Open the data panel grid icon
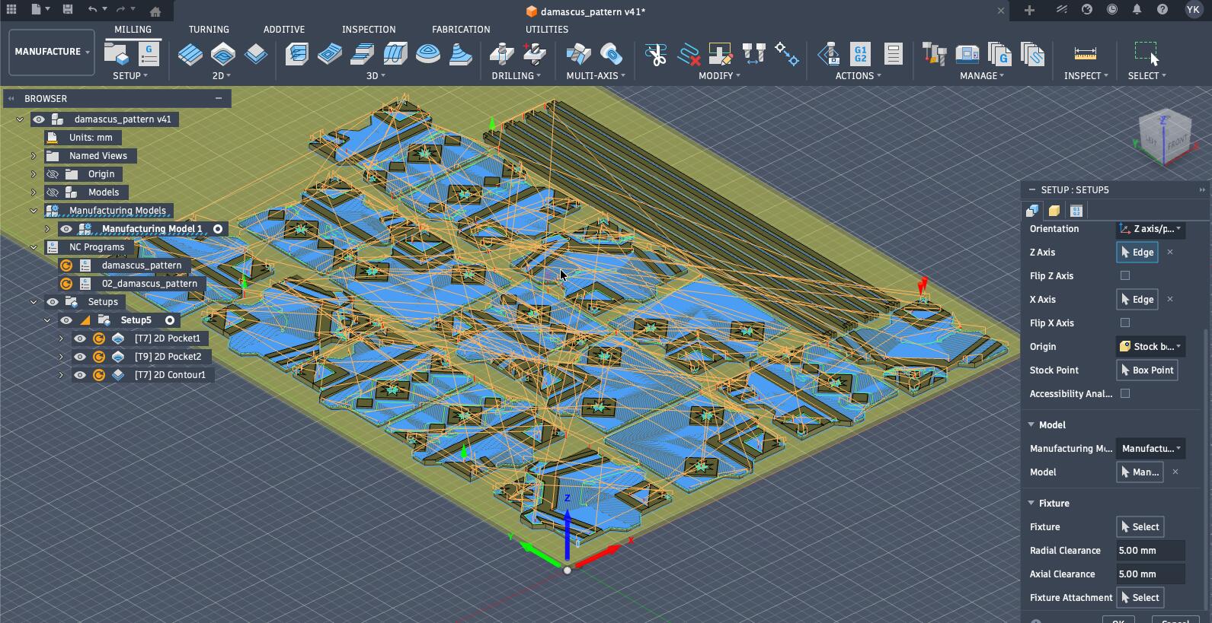 tap(11, 10)
